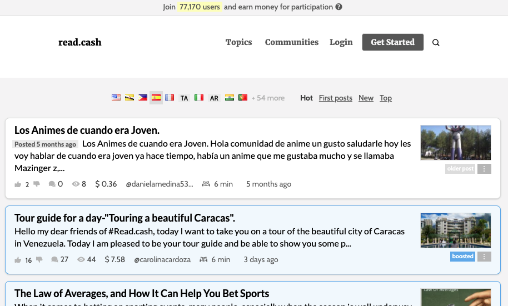
Task: Expand the '+ 54 more' languages list
Action: 268,98
